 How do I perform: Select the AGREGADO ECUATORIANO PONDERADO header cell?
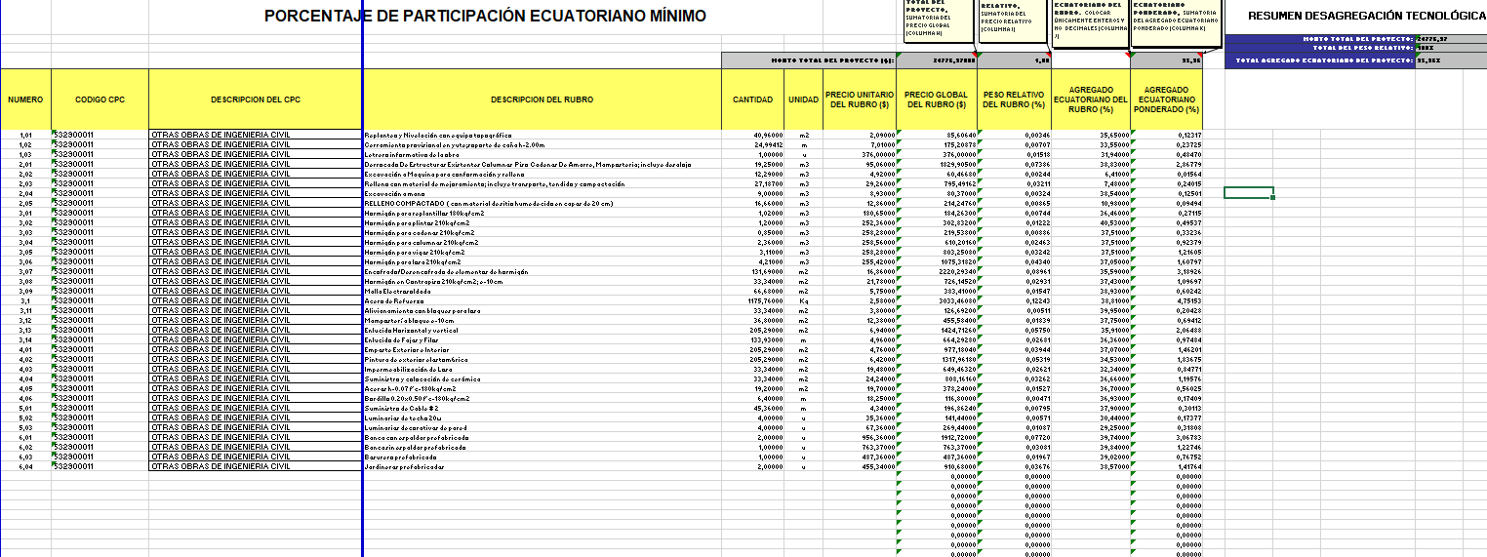[x=1165, y=99]
